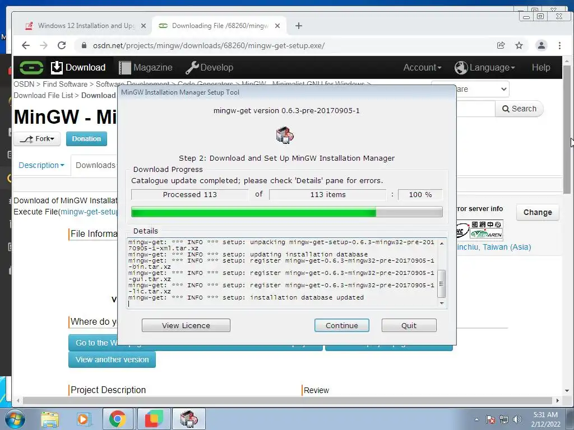Click the NCHC mirror logo image
Viewport: 574px width, 430px height.
point(480,230)
